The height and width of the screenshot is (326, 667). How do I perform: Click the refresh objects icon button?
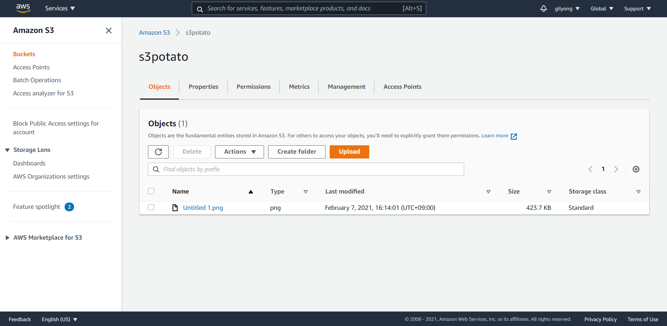pos(158,152)
